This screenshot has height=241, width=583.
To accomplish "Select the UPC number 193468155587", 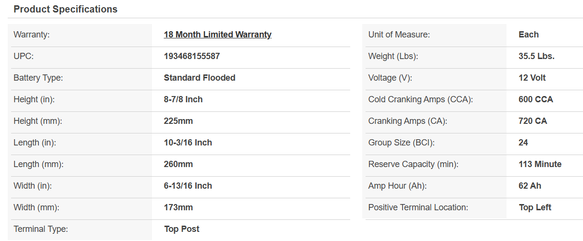I will point(191,56).
